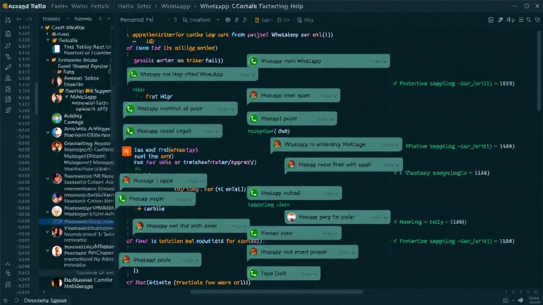Viewport: 543px width, 305px height.
Task: Collapse the 'Rokalle' tree folder
Action: 48,40
